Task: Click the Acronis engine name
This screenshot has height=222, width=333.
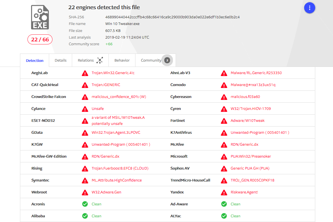Action: (x=38, y=204)
